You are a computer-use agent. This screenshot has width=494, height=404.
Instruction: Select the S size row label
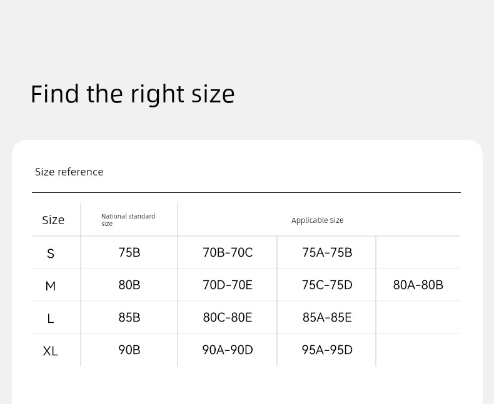click(51, 254)
